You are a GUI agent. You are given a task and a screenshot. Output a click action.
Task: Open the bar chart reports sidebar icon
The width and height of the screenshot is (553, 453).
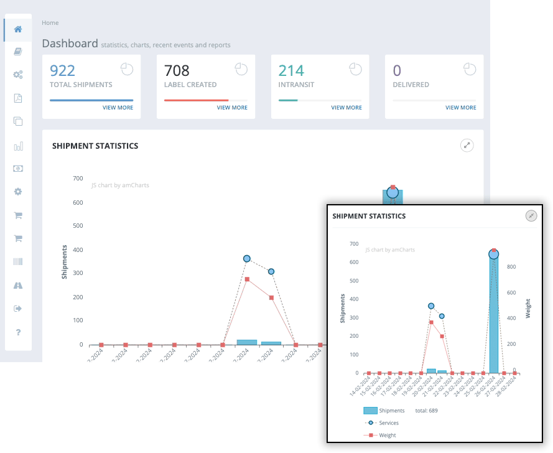(18, 146)
